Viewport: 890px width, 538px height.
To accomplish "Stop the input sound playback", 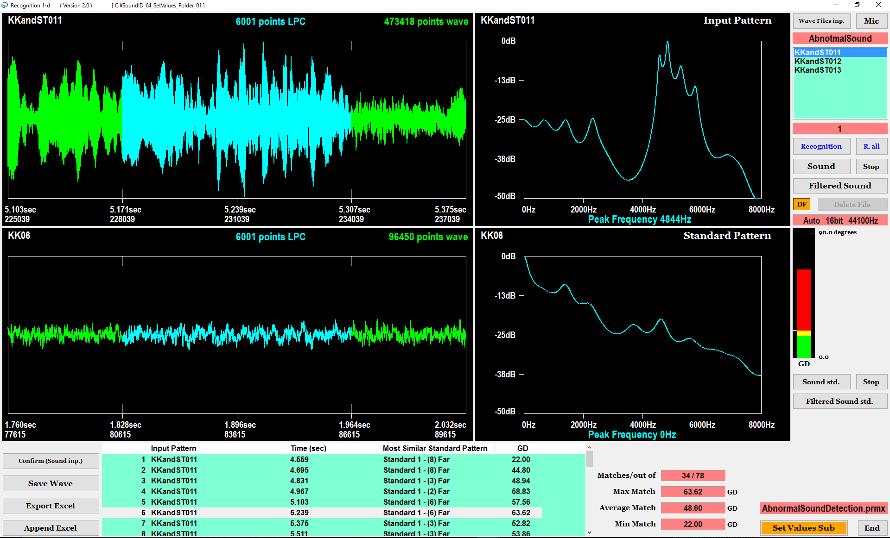I will click(x=871, y=166).
